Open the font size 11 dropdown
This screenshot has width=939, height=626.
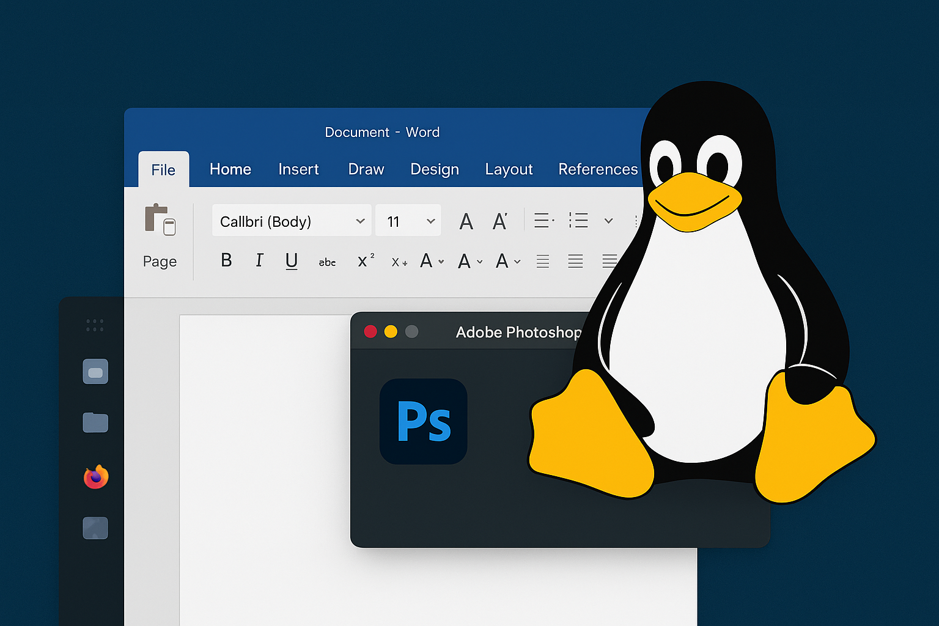click(408, 221)
